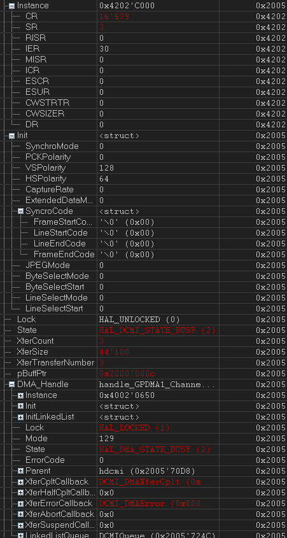The width and height of the screenshot is (287, 538).
Task: Select the VSPolarity field
Action: [x=143, y=168]
